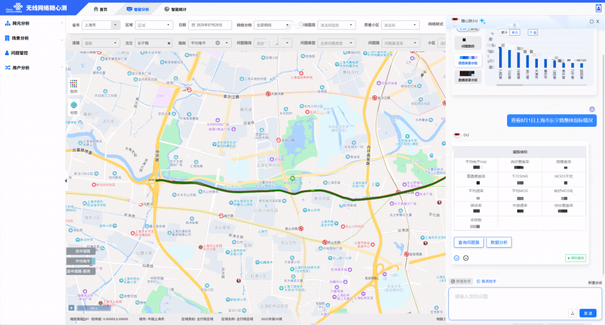
Task: Remove the selected 长宁路 road
Action: [169, 43]
